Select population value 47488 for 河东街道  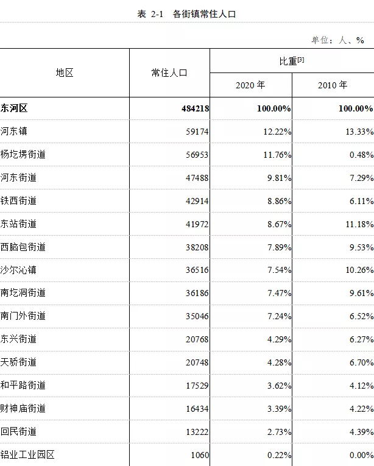point(197,178)
